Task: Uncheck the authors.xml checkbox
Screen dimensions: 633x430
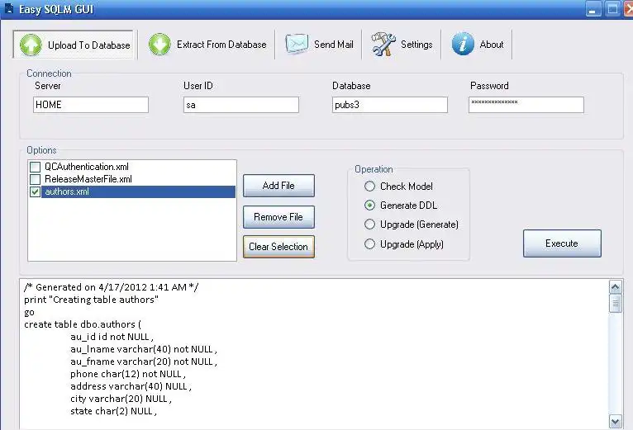Action: [36, 192]
